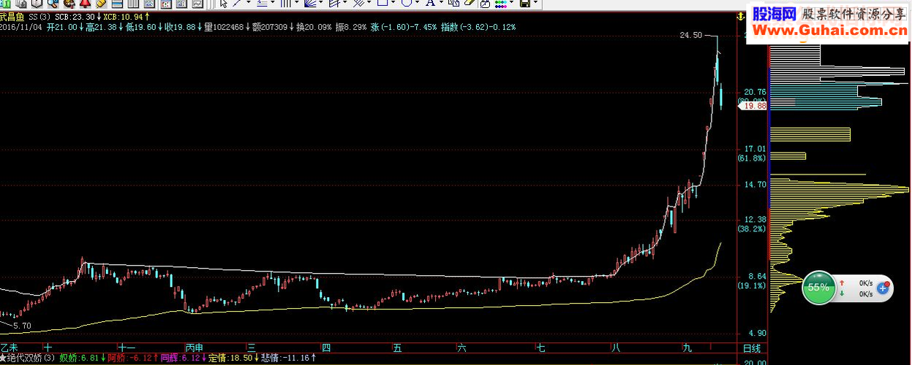Open the www.Guhai.com.cn website link
Screen dimensions: 912x365
(x=832, y=31)
